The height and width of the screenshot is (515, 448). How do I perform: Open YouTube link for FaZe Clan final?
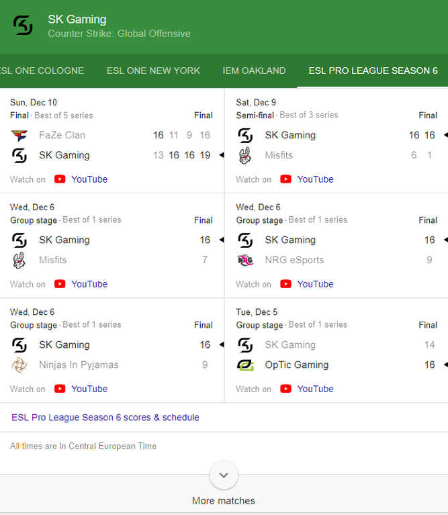pyautogui.click(x=89, y=179)
